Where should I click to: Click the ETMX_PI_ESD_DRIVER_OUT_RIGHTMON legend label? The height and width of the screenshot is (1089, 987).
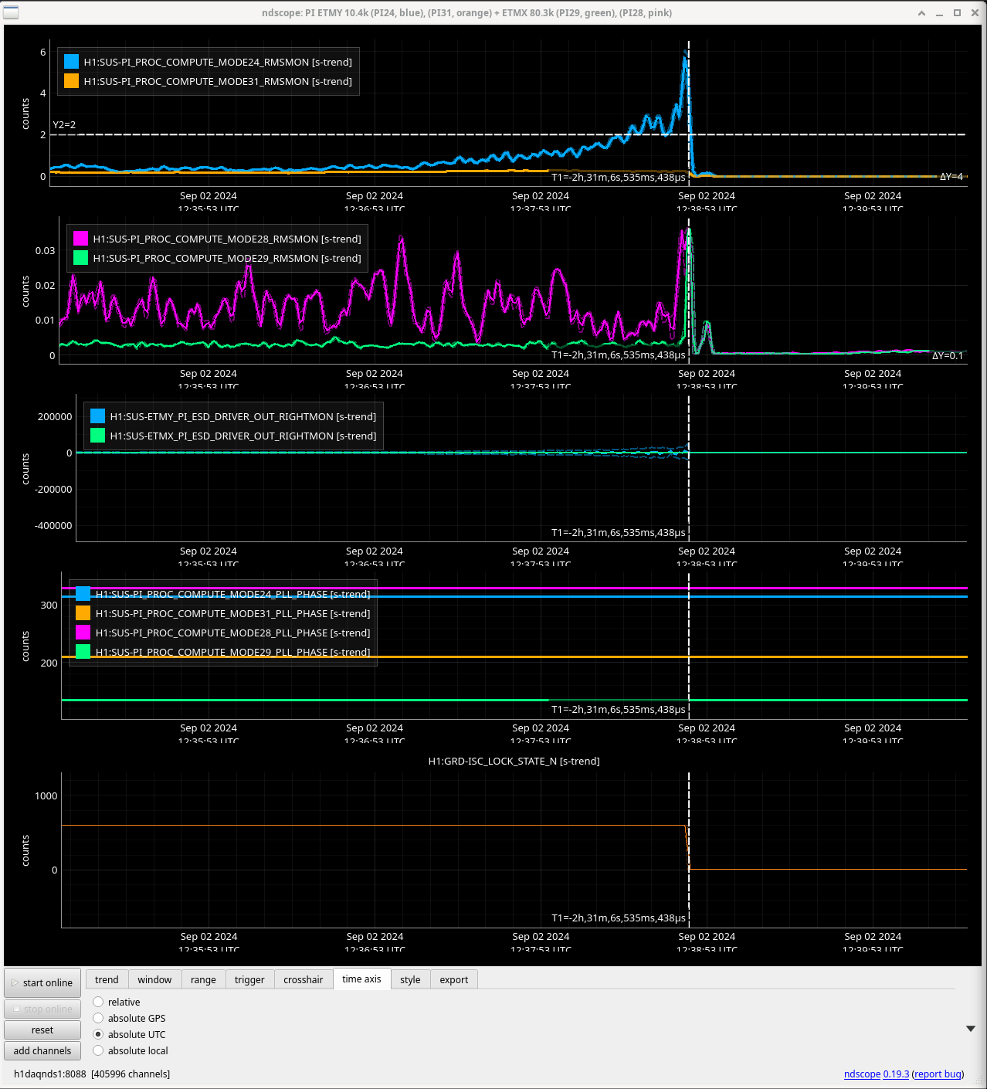(x=243, y=436)
